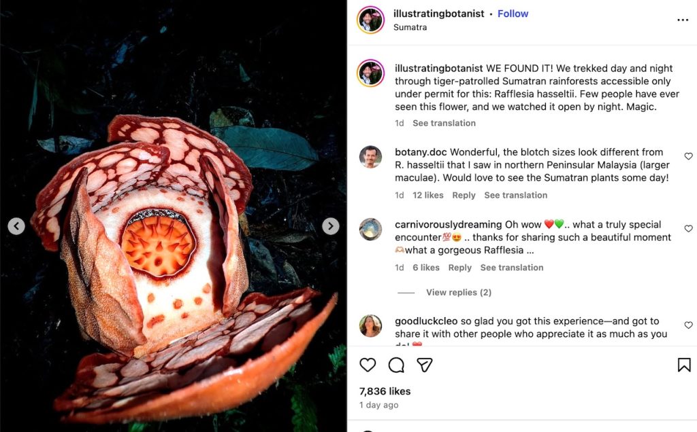
Task: Like carnivorouslydreaming's comment heart
Action: tap(688, 228)
